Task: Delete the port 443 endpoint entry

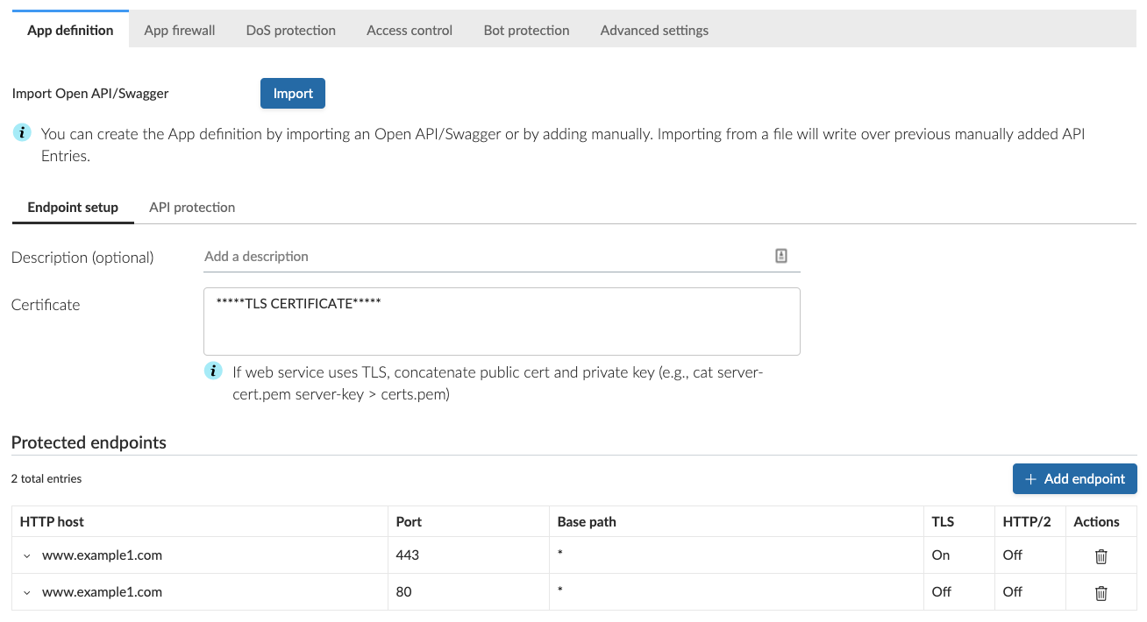Action: (1101, 555)
